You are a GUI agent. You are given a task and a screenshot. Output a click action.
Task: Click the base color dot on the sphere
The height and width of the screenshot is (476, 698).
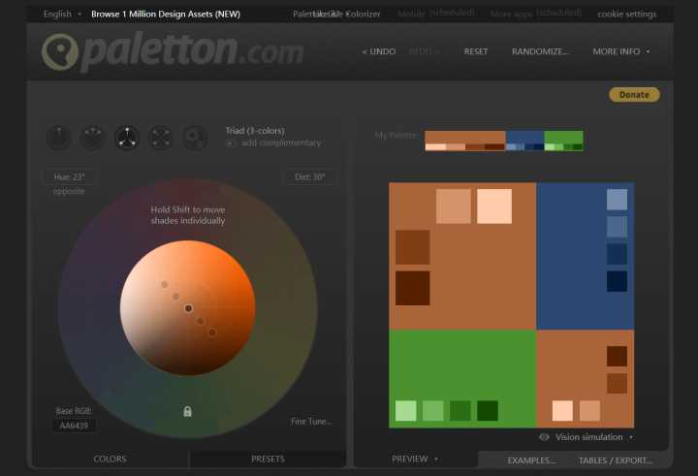[188, 308]
